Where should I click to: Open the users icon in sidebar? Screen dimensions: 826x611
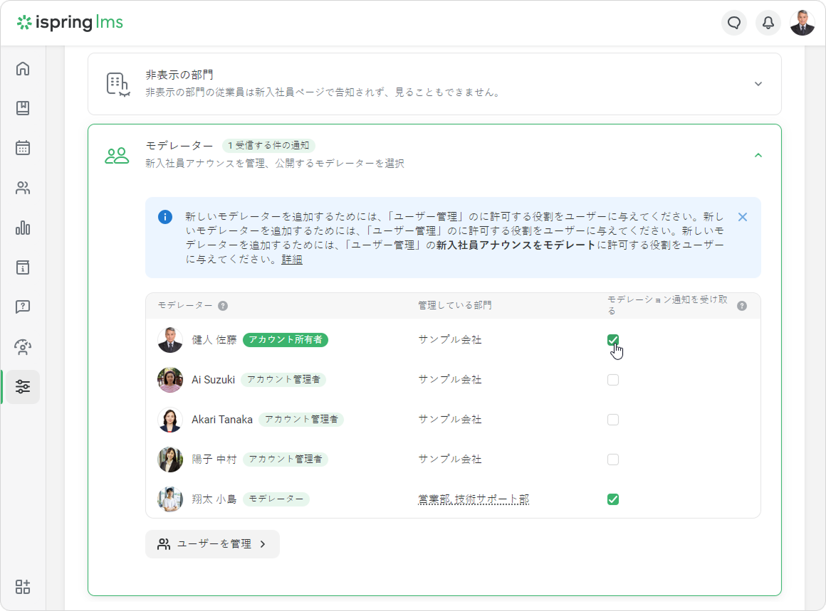coord(23,188)
